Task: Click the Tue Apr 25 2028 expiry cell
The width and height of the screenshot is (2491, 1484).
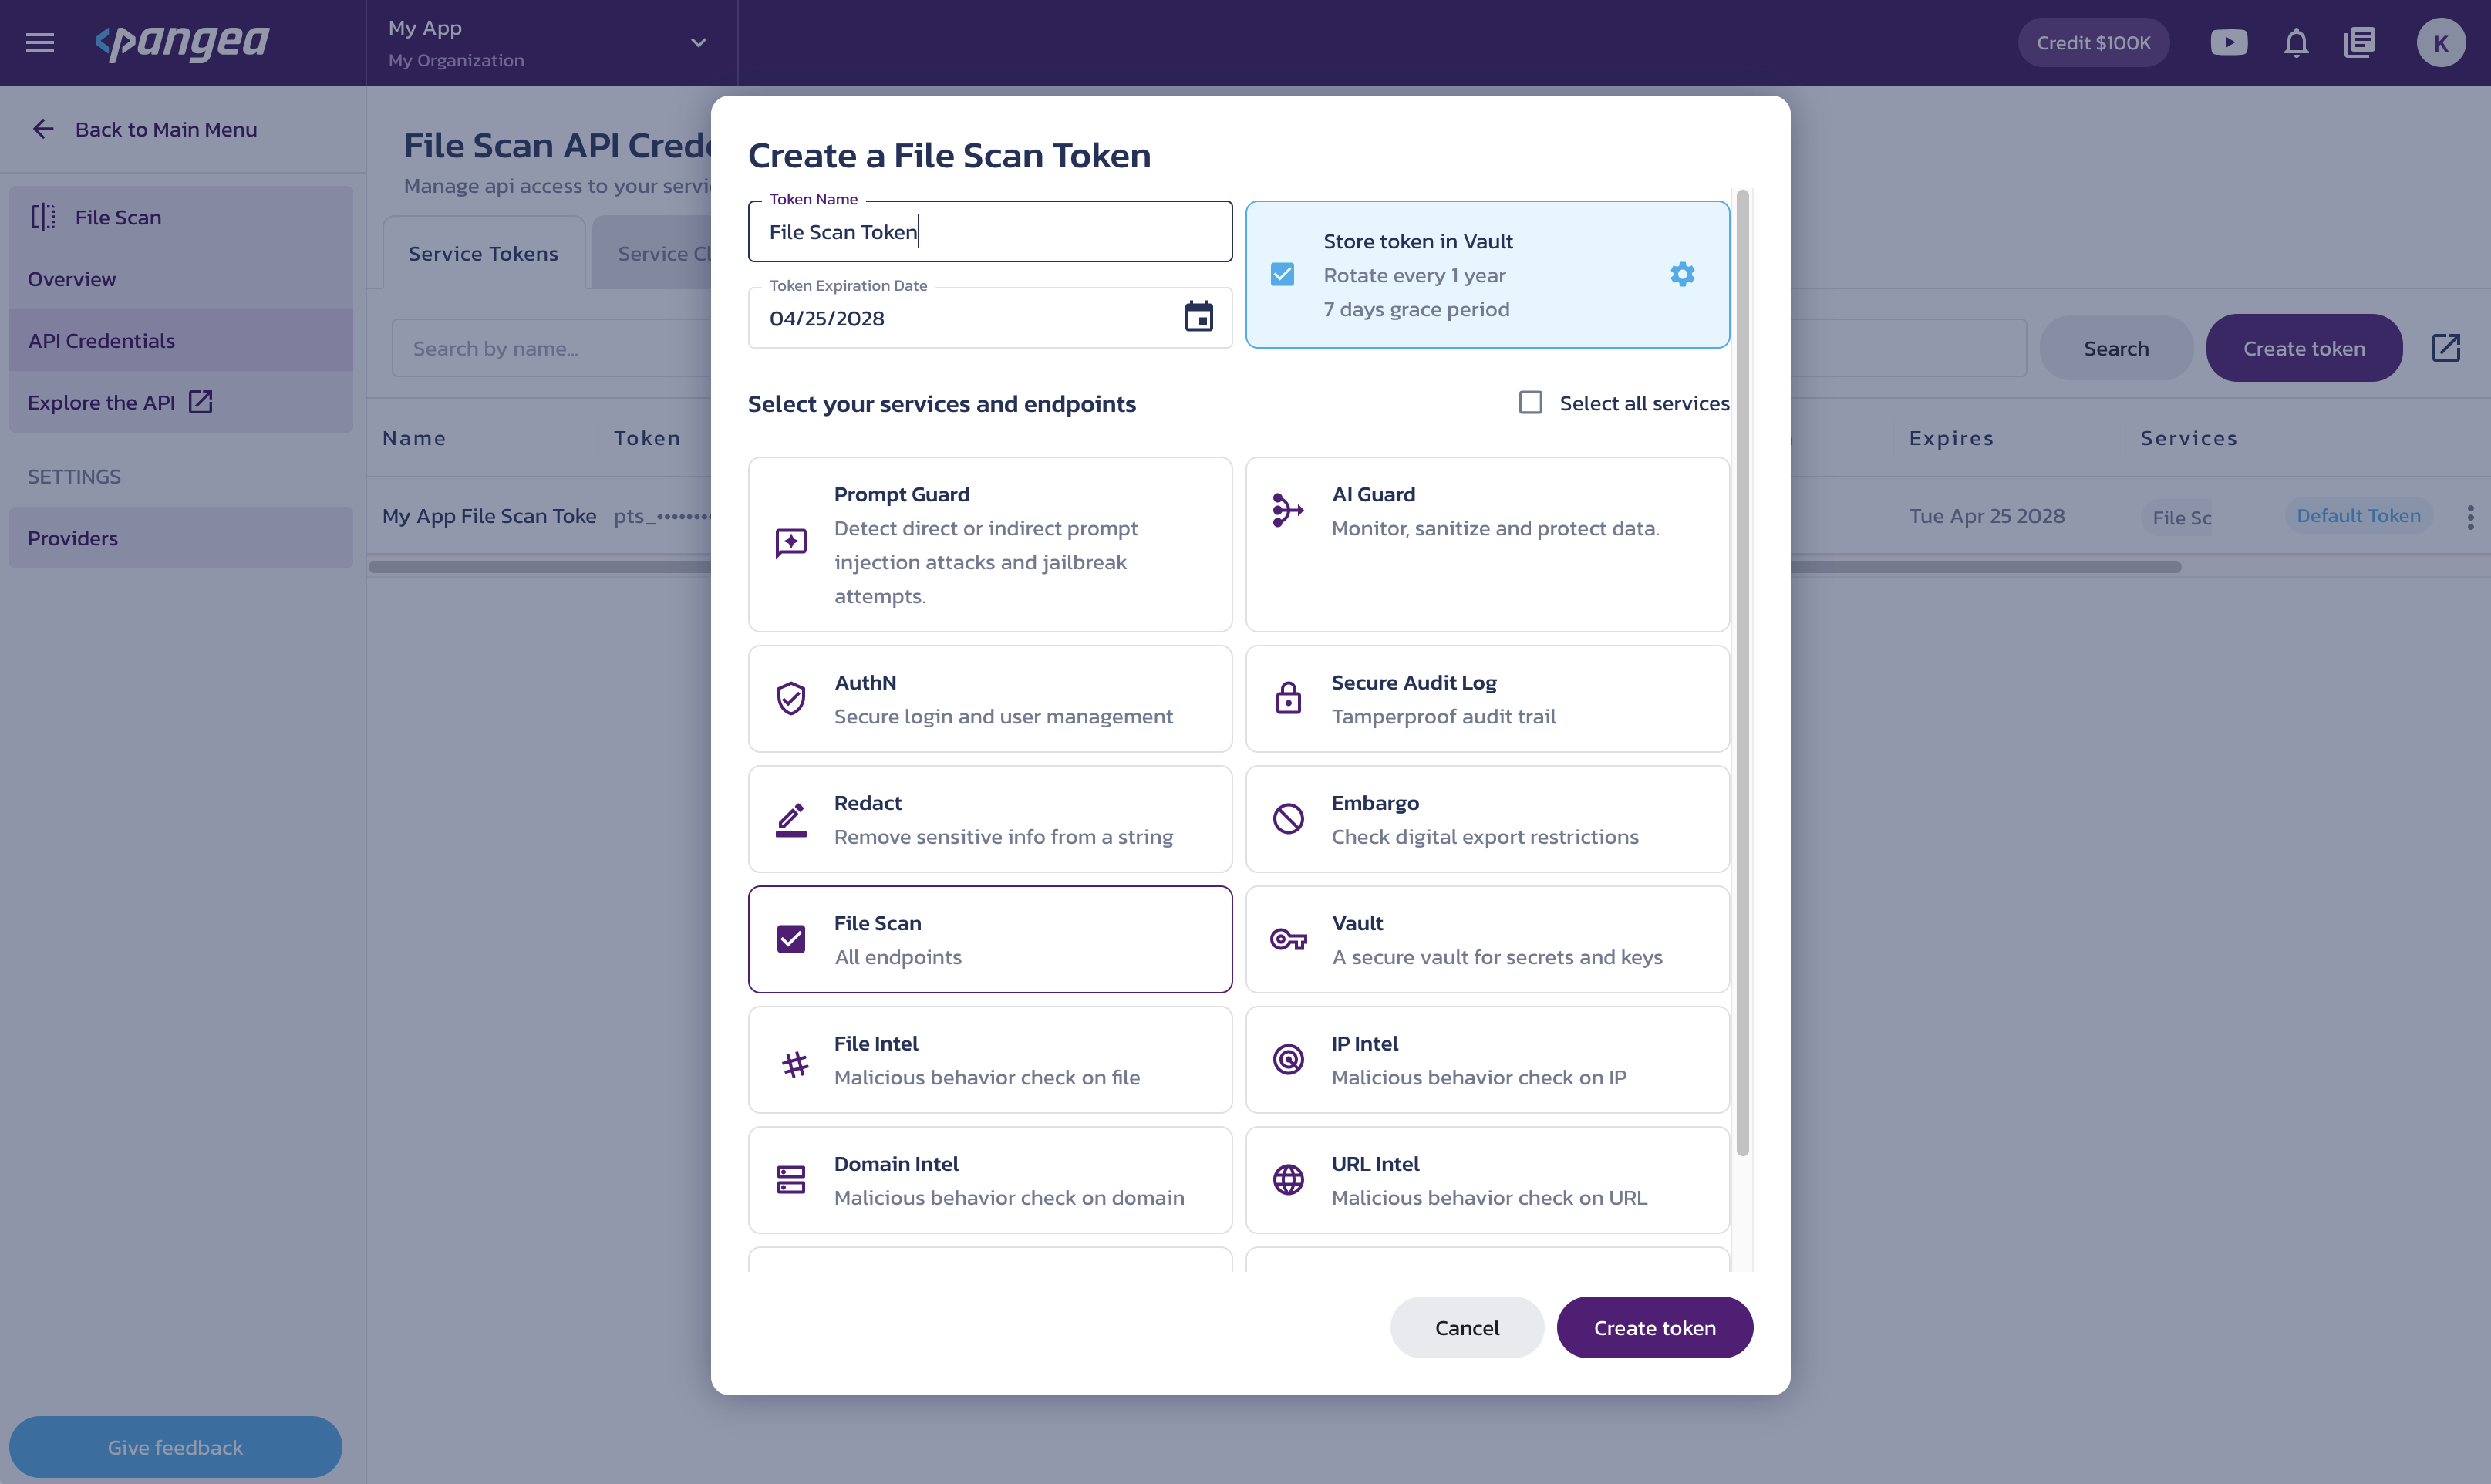Action: tap(1986, 516)
